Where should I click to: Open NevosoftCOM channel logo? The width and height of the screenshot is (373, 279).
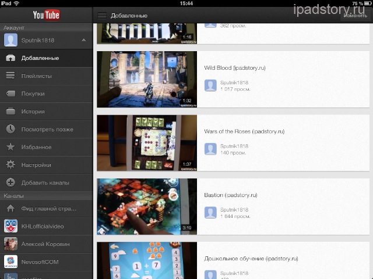pos(10,262)
